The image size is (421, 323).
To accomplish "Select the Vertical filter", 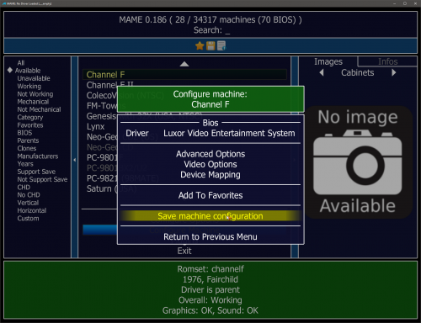I will pyautogui.click(x=28, y=203).
